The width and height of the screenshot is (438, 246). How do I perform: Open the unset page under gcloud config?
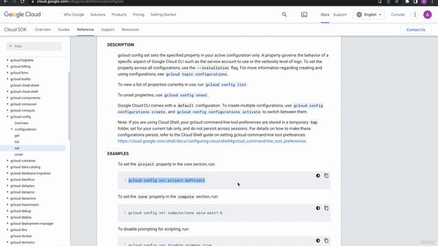(18, 154)
